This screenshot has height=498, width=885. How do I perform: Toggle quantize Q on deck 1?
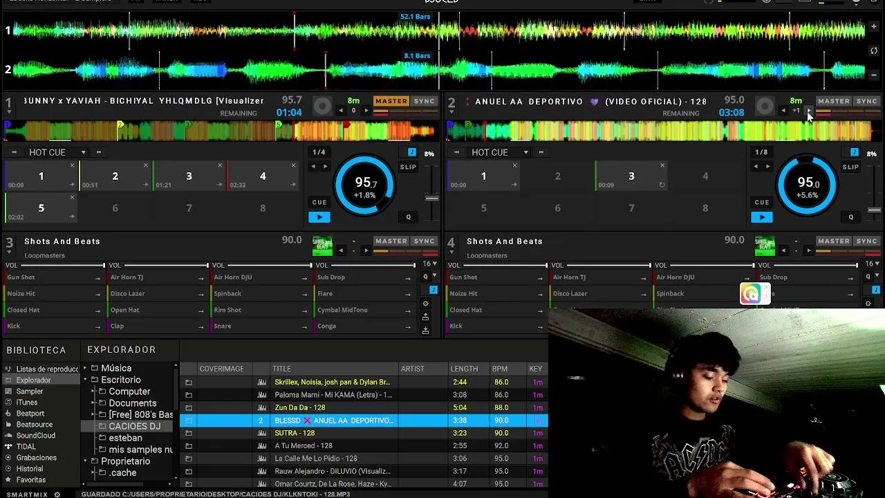[408, 217]
